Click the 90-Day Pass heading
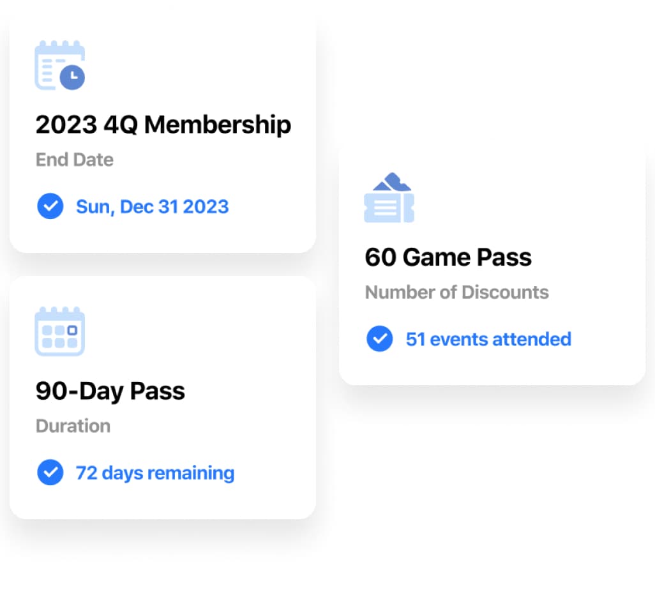This screenshot has height=613, width=655. pyautogui.click(x=110, y=391)
